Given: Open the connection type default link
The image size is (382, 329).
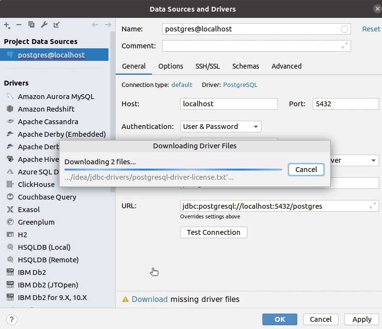Looking at the screenshot, I should tap(182, 85).
